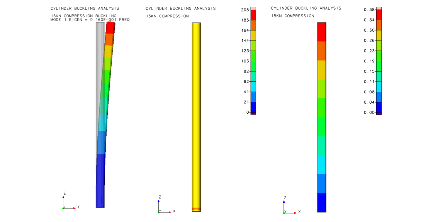
Task: Click the dark blue base of the deformed cylinder
Action: [x=100, y=180]
